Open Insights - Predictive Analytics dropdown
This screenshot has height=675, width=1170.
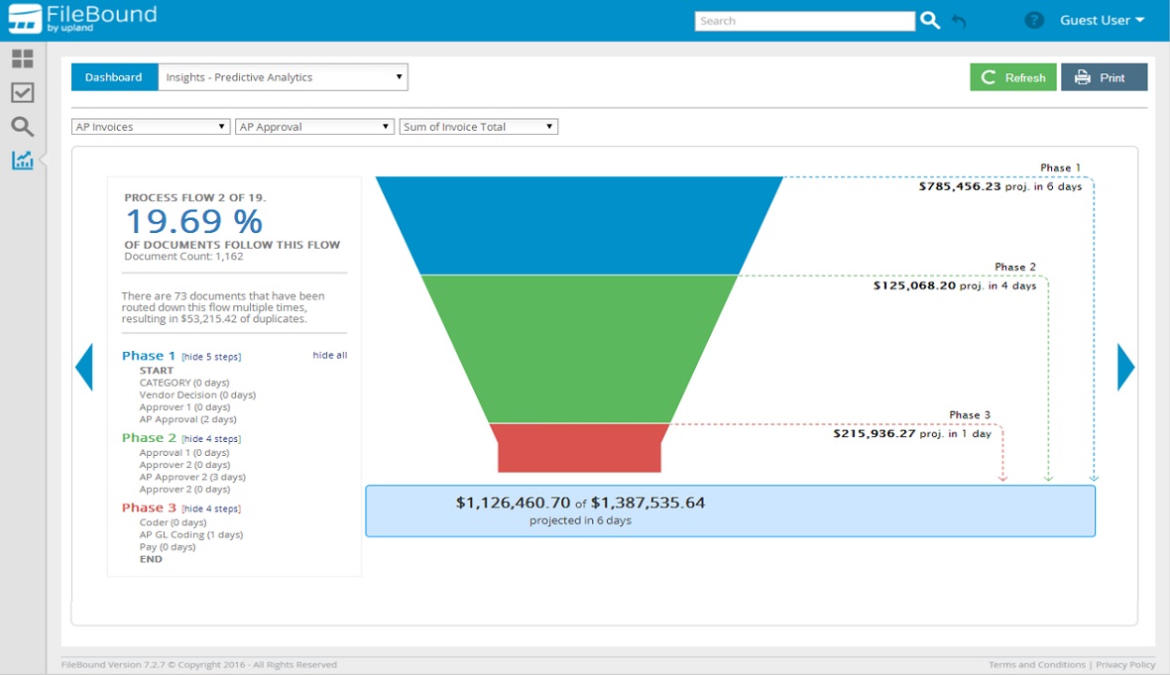click(284, 77)
